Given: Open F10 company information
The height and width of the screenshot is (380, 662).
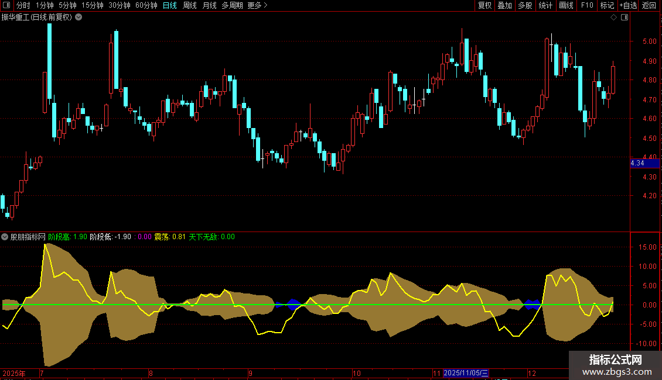Looking at the screenshot, I should tap(587, 5).
